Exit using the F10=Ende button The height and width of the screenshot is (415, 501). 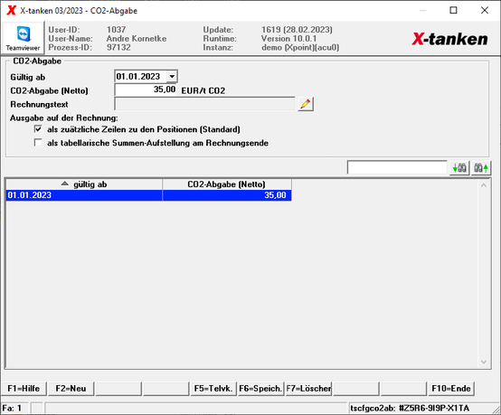(451, 389)
